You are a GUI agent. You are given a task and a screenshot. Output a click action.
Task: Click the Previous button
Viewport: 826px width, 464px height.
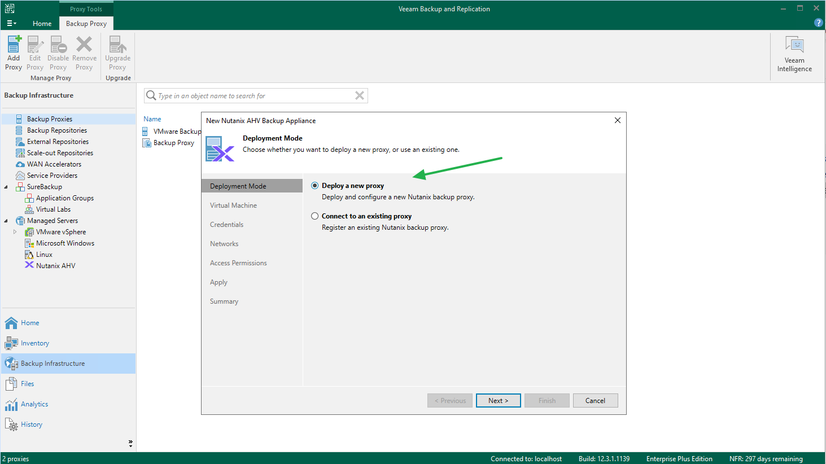450,401
